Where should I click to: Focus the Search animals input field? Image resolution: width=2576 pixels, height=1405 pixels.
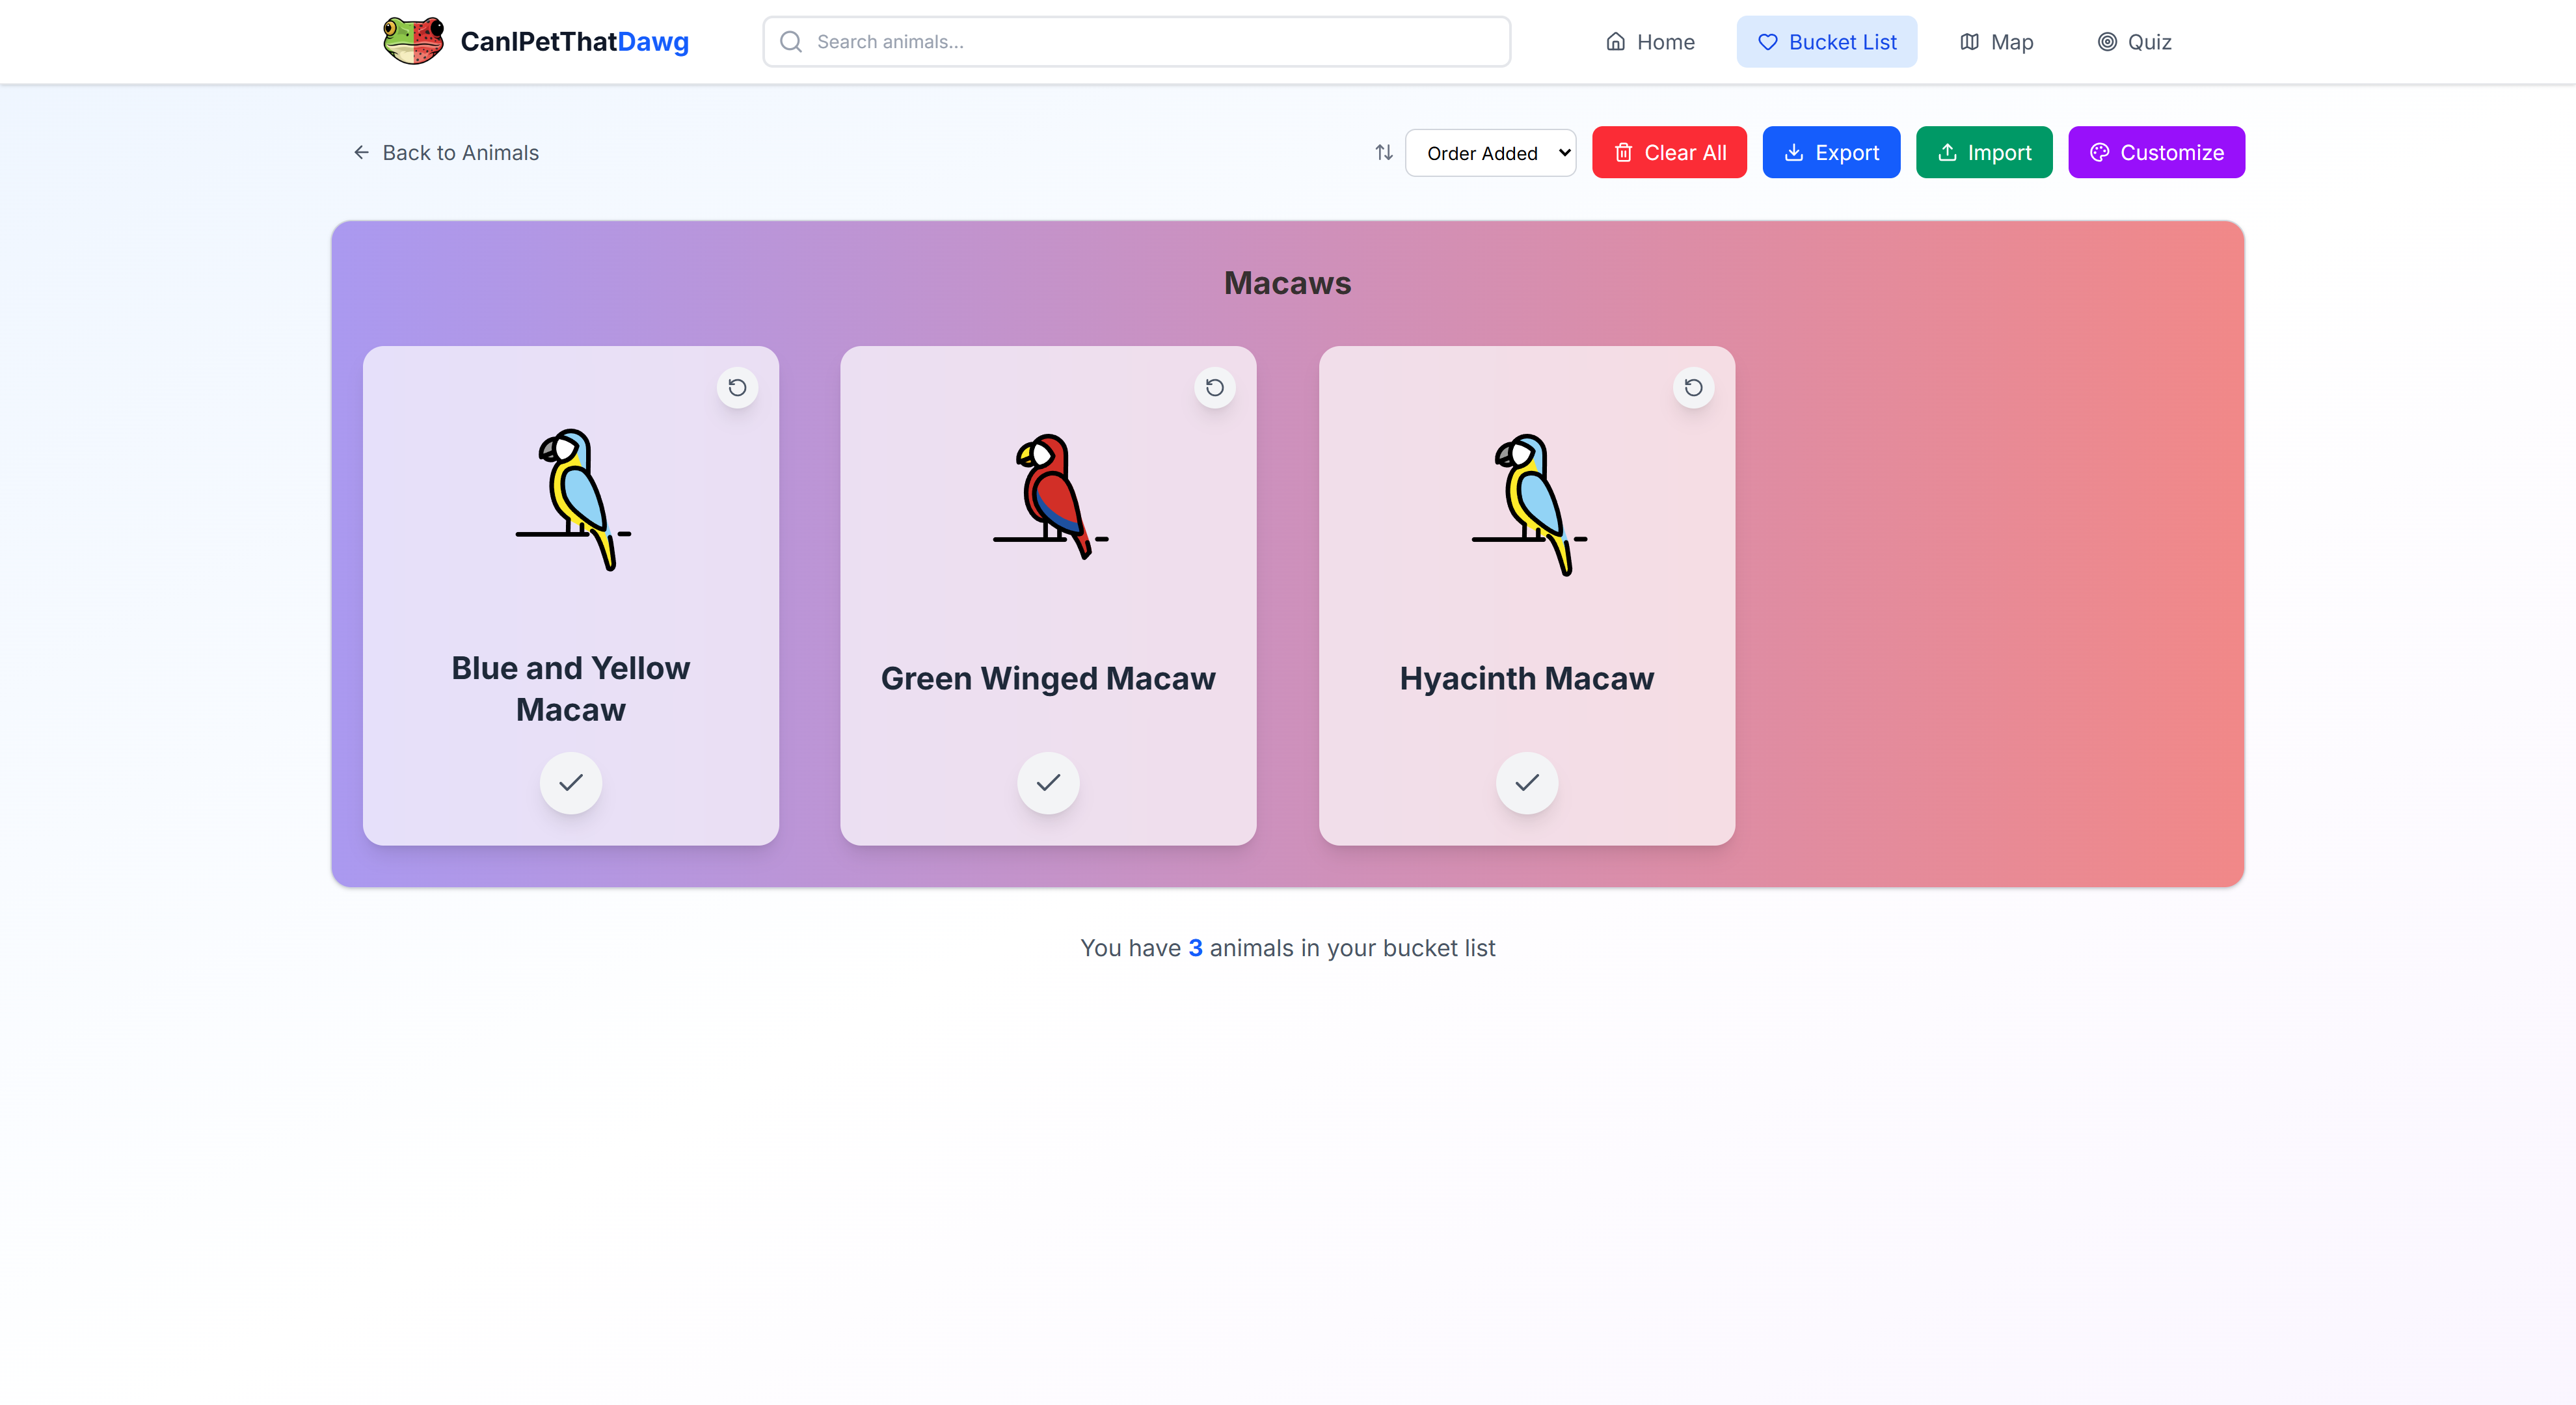pyautogui.click(x=1136, y=42)
